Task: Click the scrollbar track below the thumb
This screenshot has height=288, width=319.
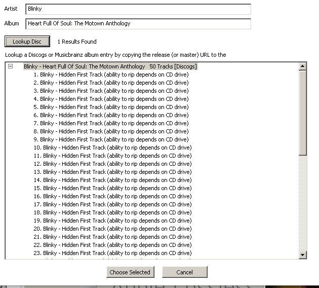Action: (x=303, y=203)
